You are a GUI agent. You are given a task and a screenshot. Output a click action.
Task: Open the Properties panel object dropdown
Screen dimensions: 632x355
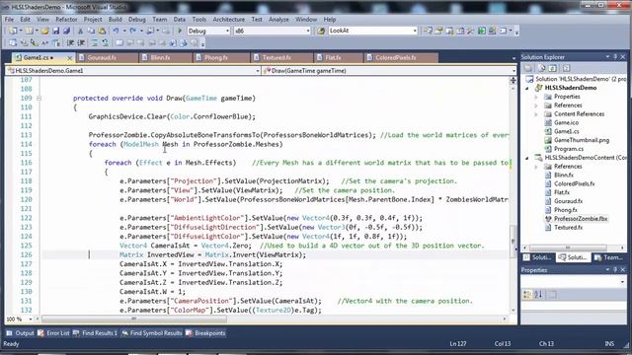(623, 282)
